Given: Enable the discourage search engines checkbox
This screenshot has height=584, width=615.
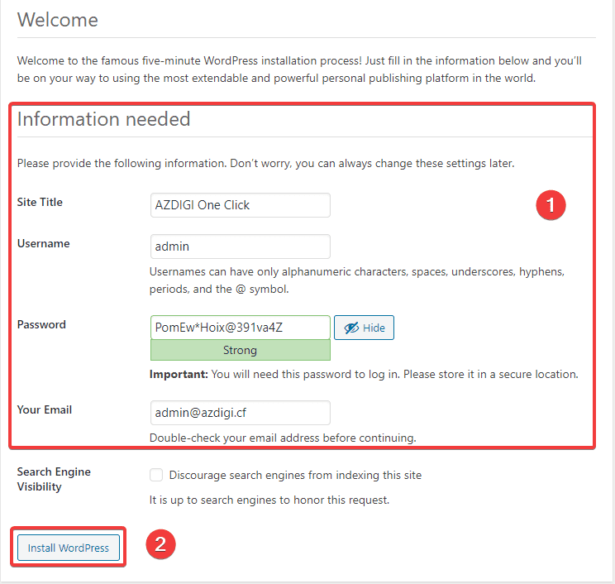Looking at the screenshot, I should (x=156, y=475).
